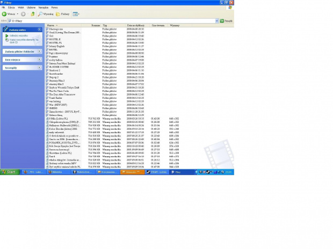Open the Start menu
The width and height of the screenshot is (333, 249).
(10, 172)
